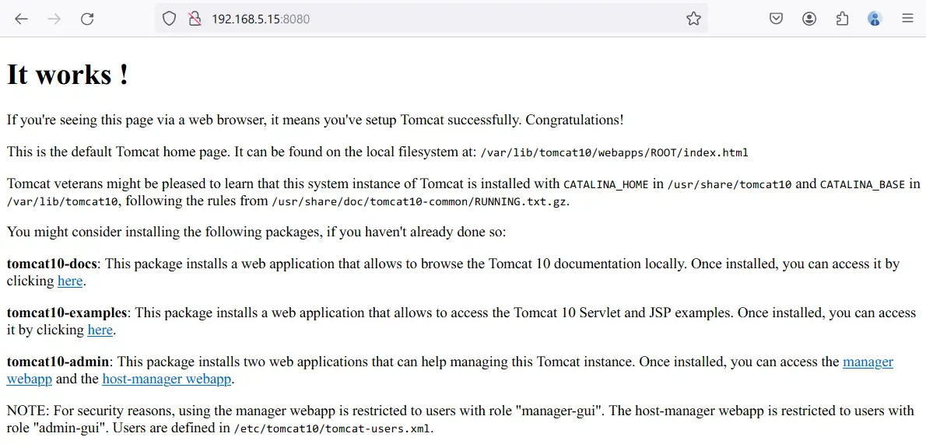Image resolution: width=926 pixels, height=444 pixels.
Task: Go back to the previous page
Action: (x=21, y=19)
